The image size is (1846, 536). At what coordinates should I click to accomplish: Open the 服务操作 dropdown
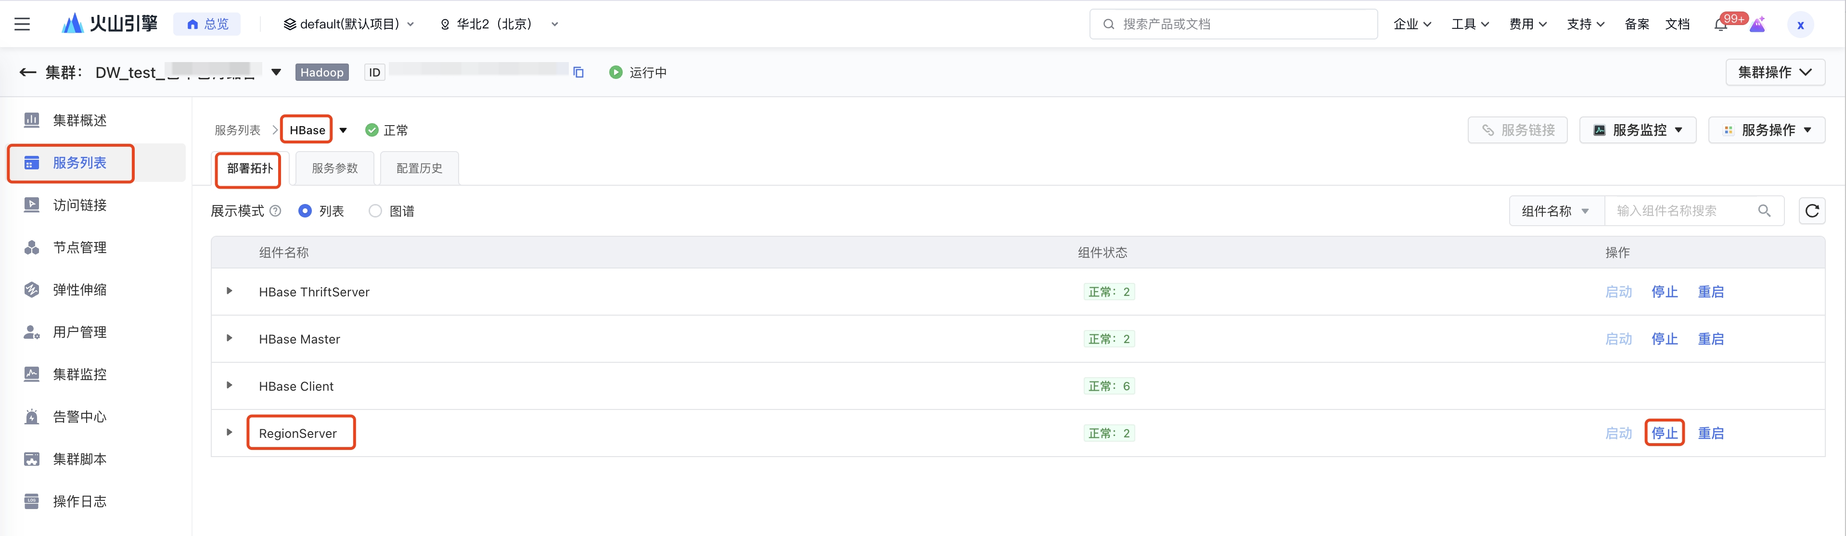coord(1767,130)
